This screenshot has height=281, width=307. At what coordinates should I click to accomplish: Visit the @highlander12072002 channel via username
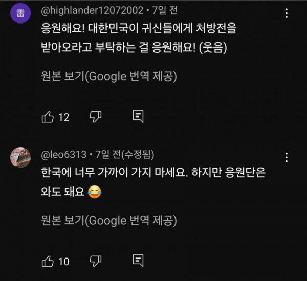(x=85, y=9)
